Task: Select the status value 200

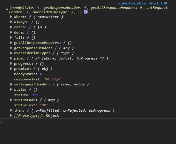Action: click(34, 95)
